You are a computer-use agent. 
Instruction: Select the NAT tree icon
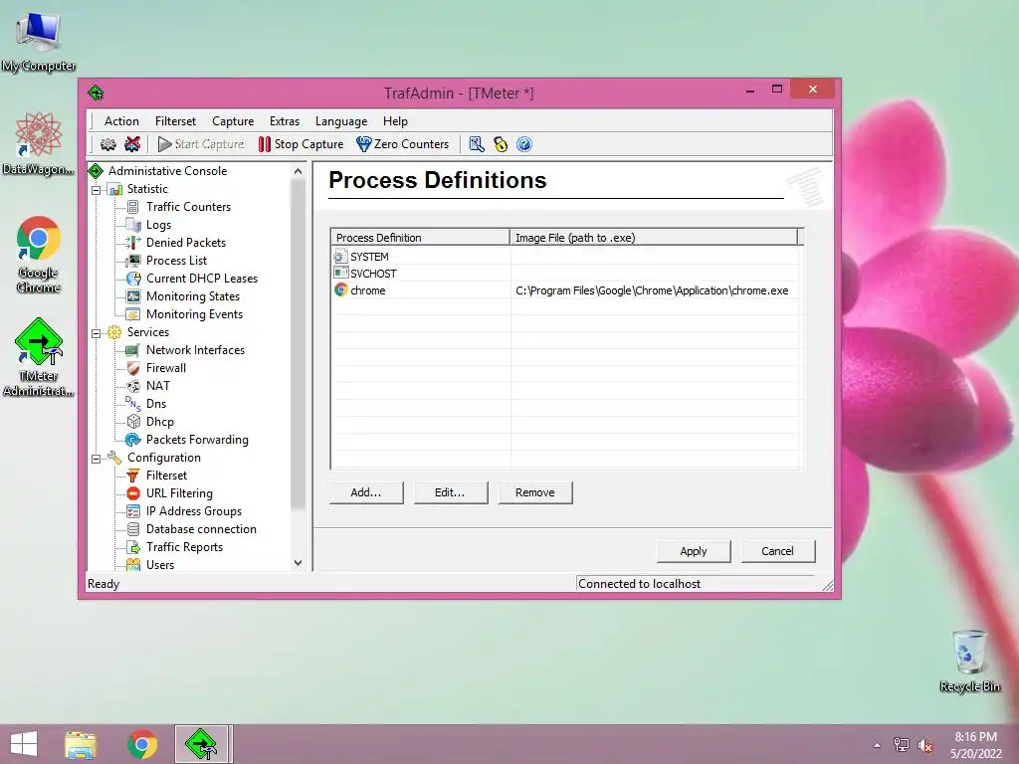133,386
